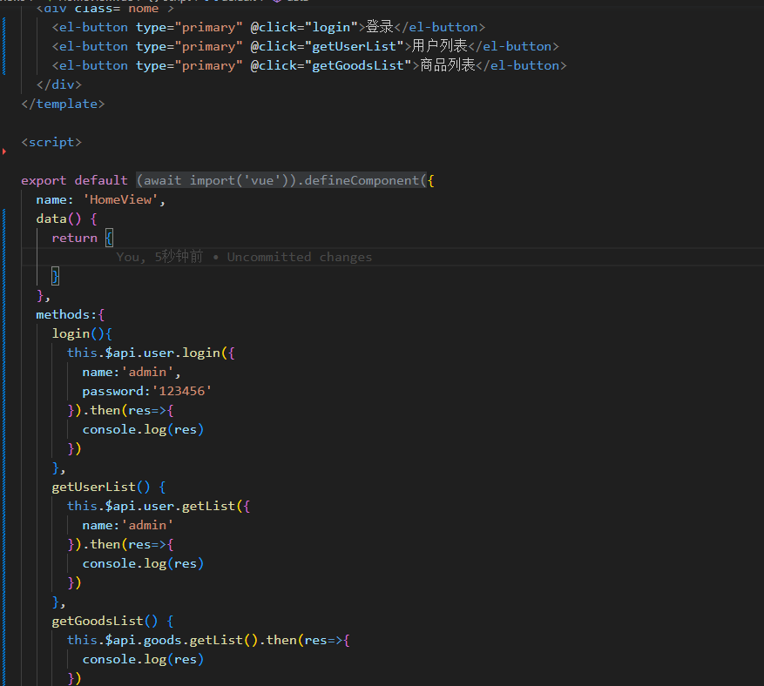This screenshot has width=764, height=686.
Task: Click the 'HomeView' string value
Action: click(x=120, y=199)
